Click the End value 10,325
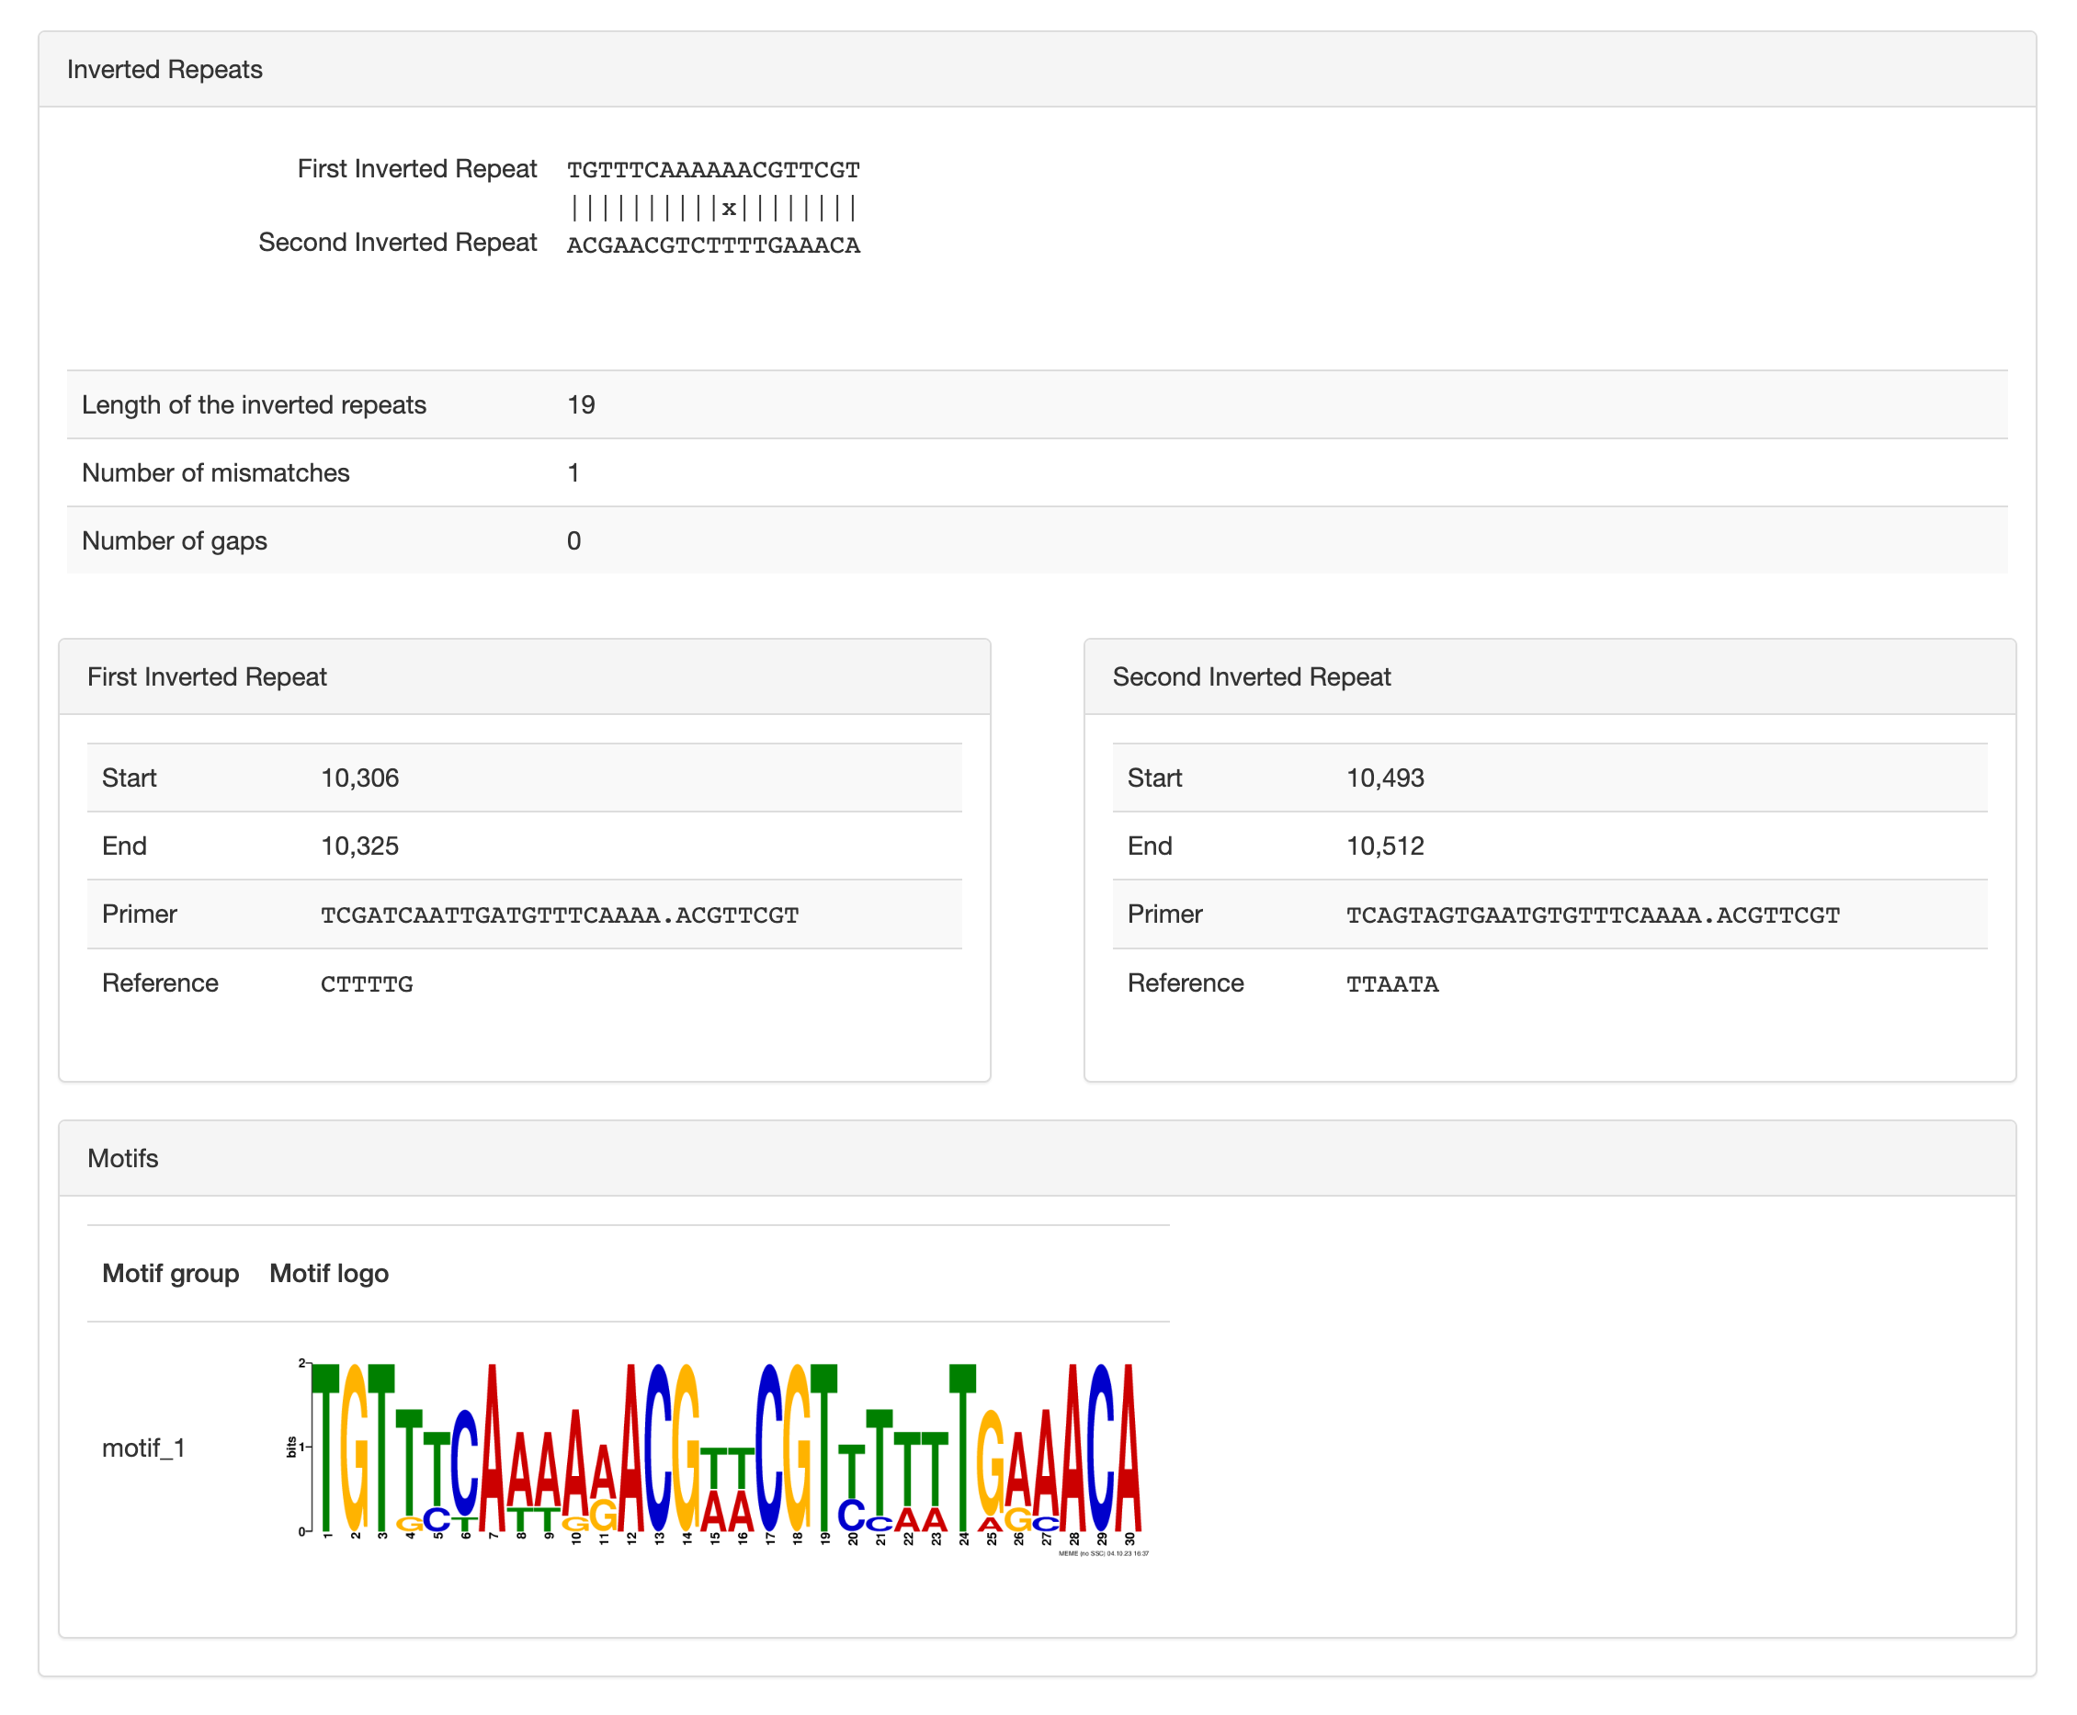The width and height of the screenshot is (2077, 1715). [x=359, y=846]
